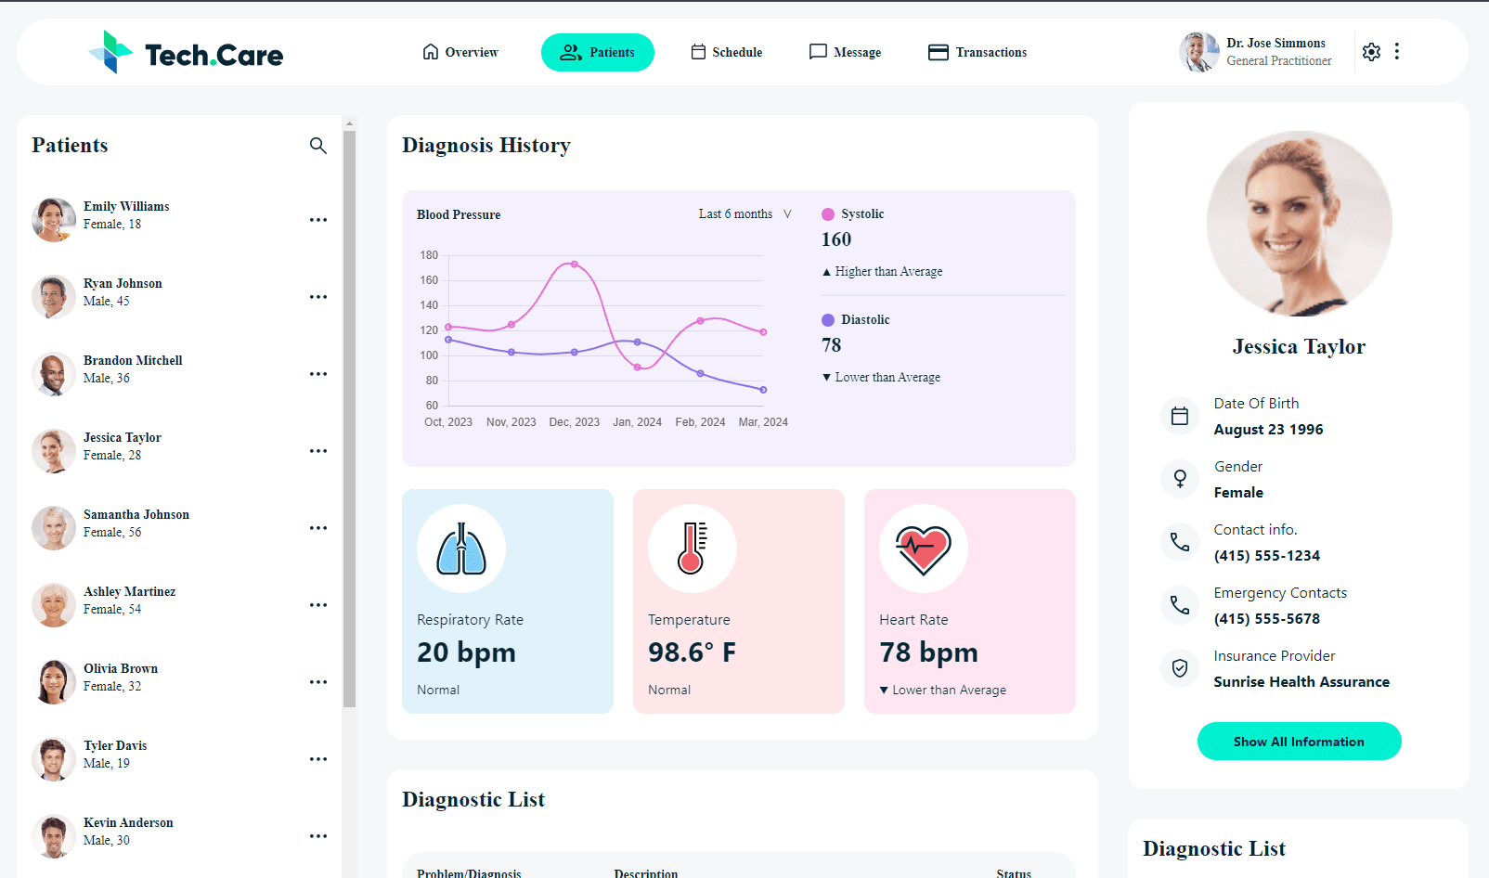
Task: Go to the Transactions tab
Action: click(978, 53)
